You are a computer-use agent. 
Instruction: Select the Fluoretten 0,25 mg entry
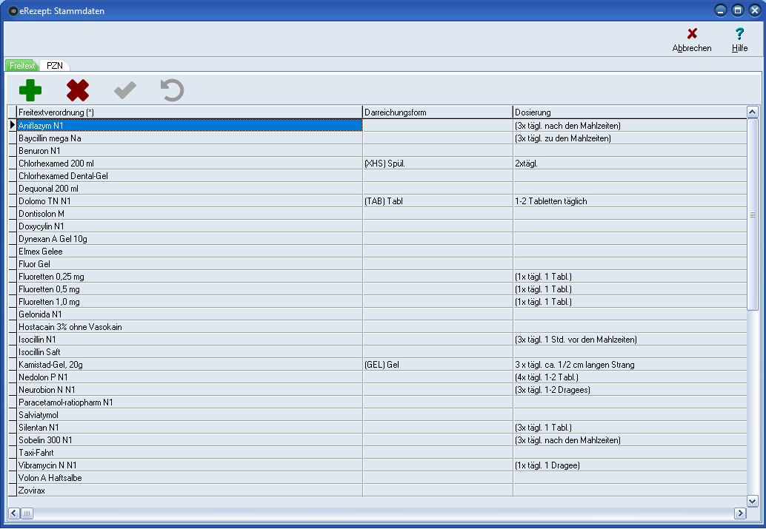pos(190,277)
